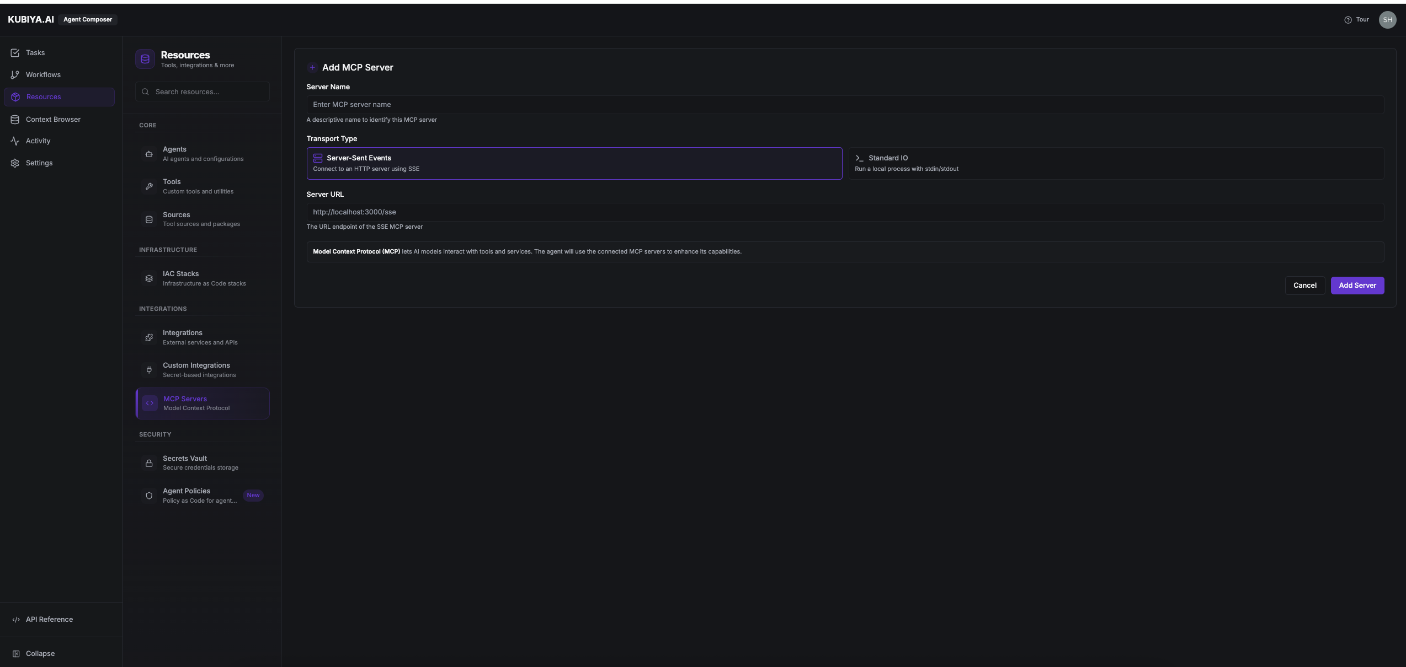
Task: Open Agents resource category
Action: point(203,154)
